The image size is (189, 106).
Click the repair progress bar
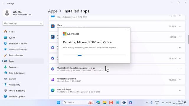[x=94, y=55]
